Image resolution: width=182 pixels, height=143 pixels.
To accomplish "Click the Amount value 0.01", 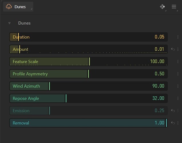I will click(x=159, y=49).
